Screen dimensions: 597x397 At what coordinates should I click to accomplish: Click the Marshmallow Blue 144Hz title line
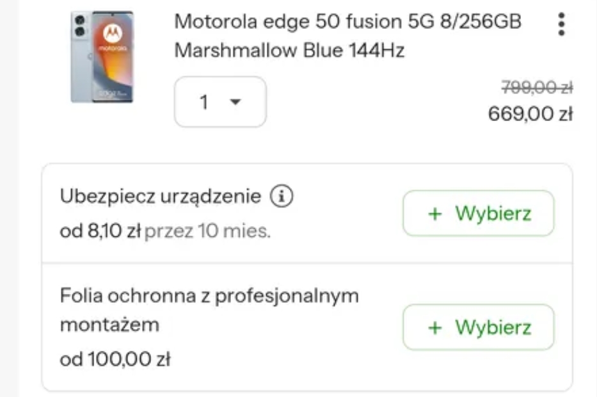coord(289,51)
